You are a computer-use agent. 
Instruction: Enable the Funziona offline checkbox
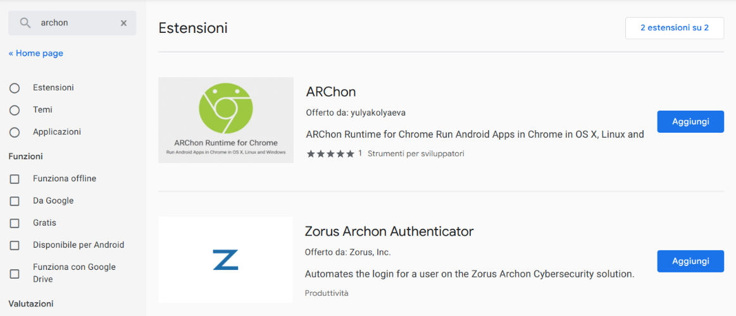coord(15,179)
